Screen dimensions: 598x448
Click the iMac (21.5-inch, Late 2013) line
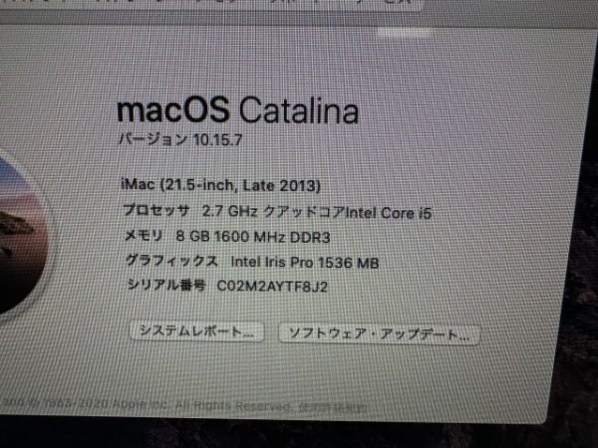(x=221, y=185)
